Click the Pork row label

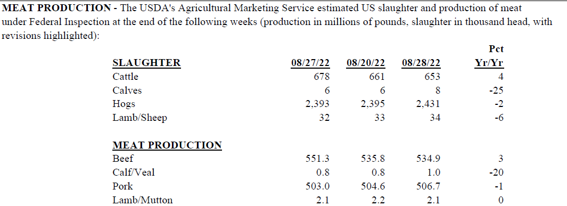122,186
